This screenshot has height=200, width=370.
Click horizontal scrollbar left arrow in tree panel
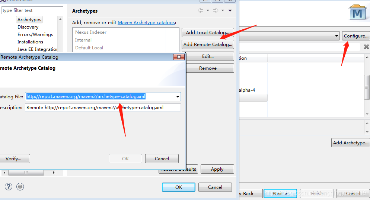pyautogui.click(x=4, y=173)
